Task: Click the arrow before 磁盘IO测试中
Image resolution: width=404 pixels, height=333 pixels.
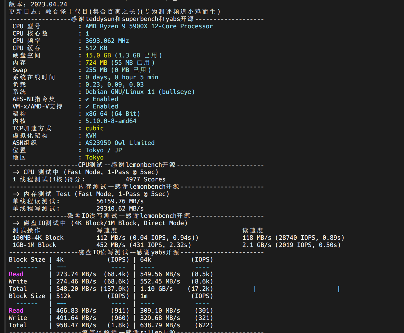Action: [x=16, y=223]
